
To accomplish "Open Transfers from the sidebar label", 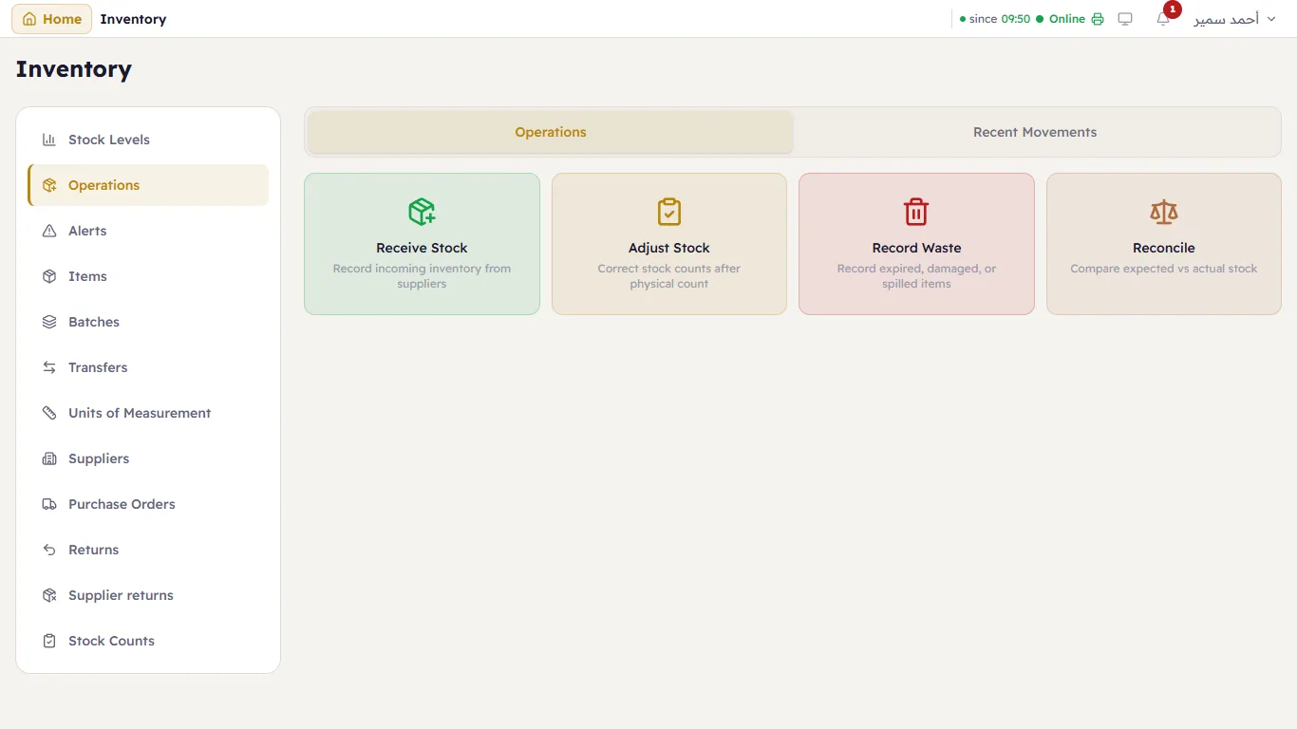I will pyautogui.click(x=98, y=367).
